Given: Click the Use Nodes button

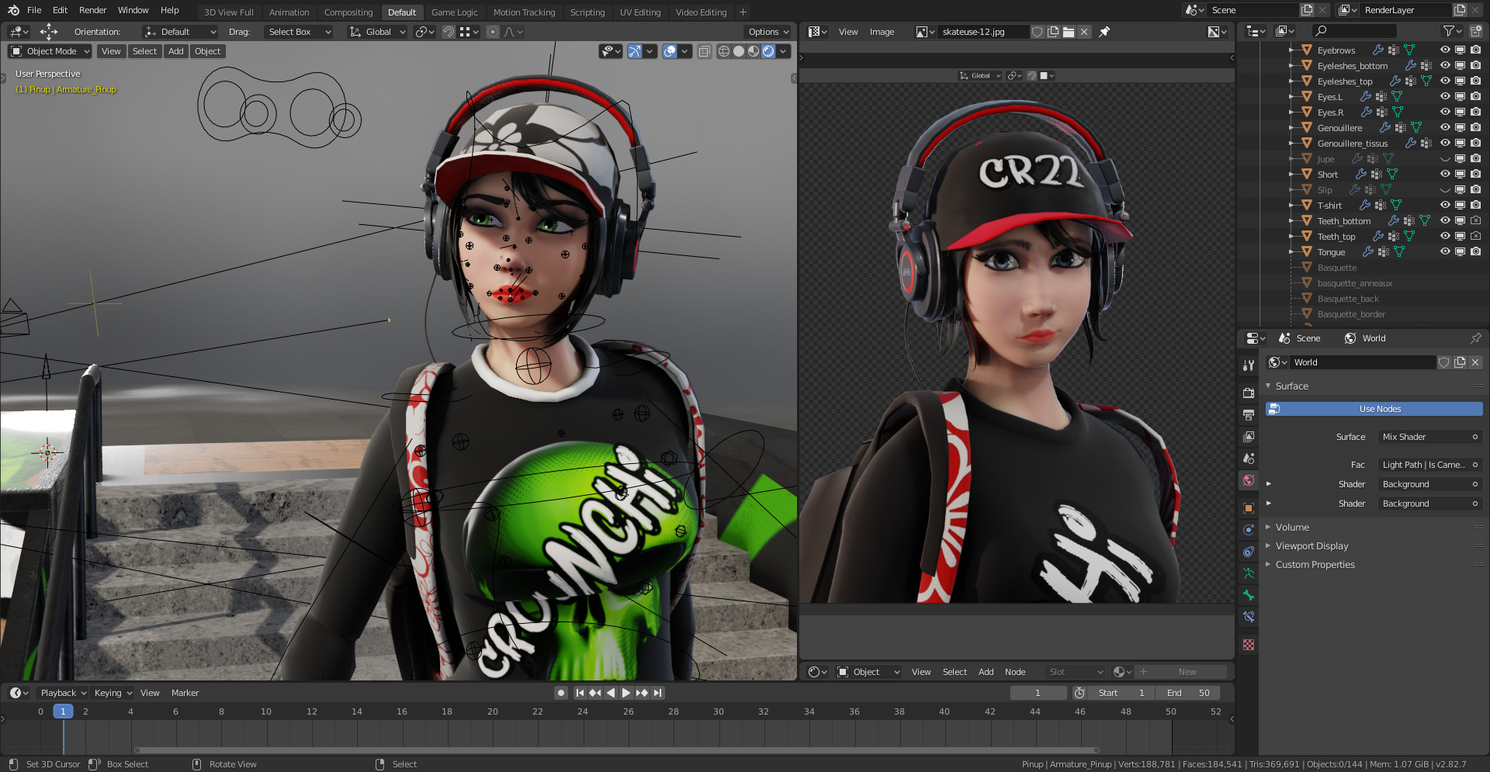Looking at the screenshot, I should (x=1374, y=409).
